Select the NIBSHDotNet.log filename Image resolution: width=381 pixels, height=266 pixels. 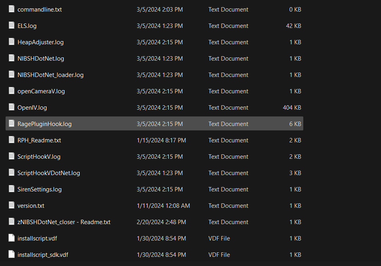41,59
